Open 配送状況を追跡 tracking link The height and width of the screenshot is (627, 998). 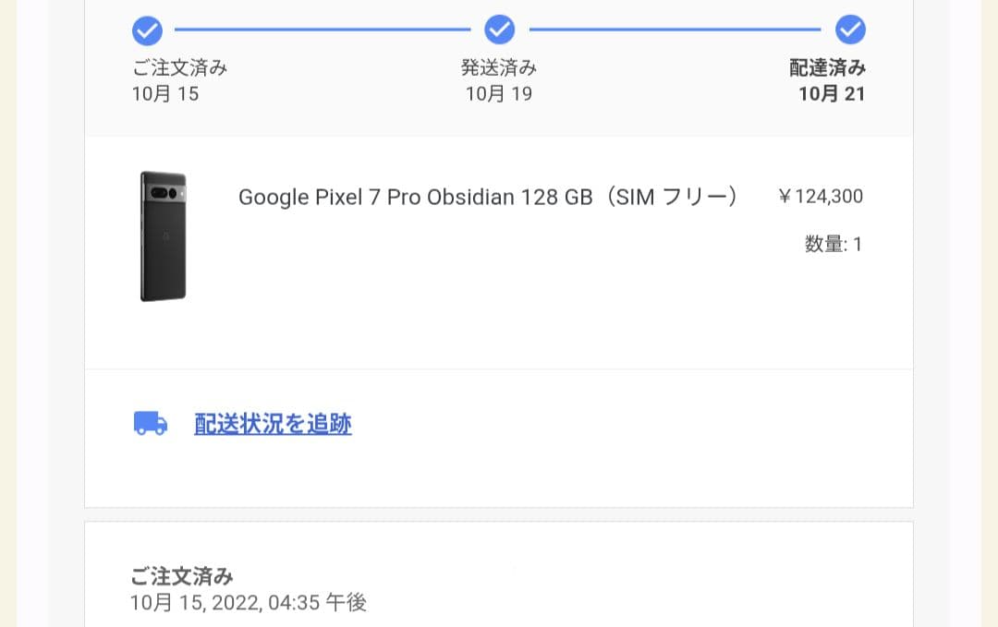point(272,424)
